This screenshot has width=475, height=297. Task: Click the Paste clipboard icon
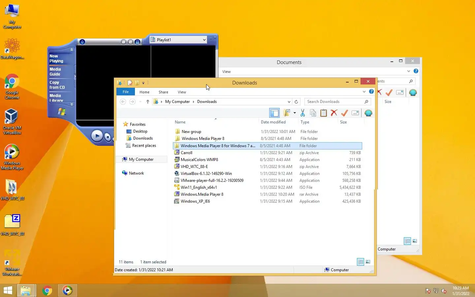tap(324, 113)
